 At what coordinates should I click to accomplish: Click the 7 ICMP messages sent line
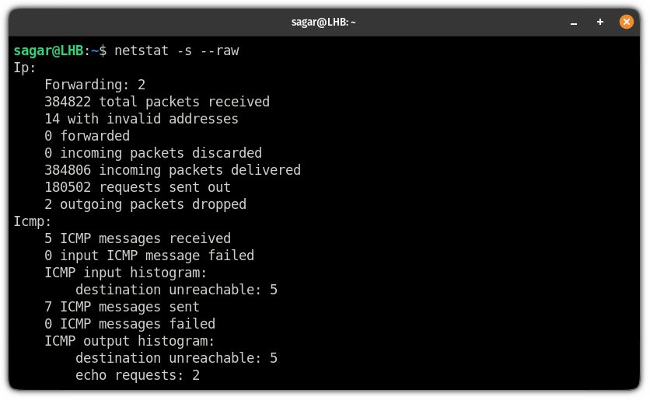[122, 307]
